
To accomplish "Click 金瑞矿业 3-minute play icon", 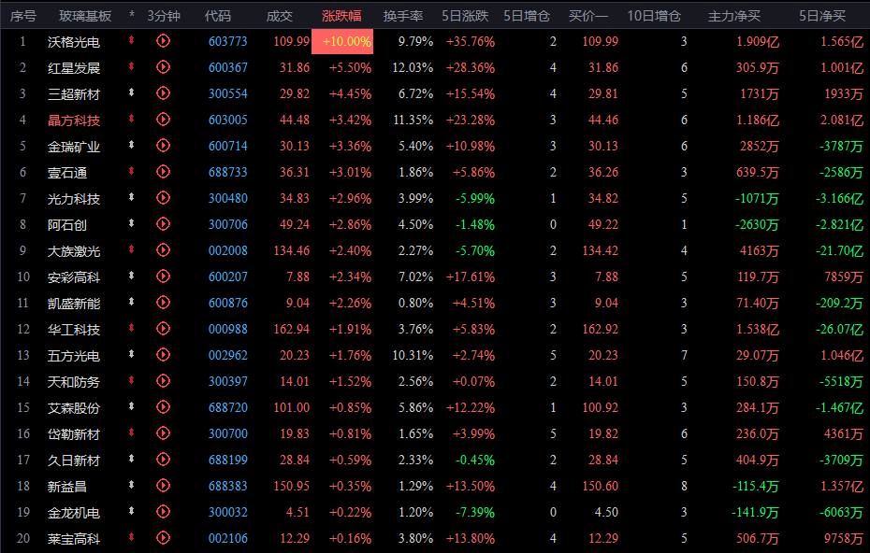I will [x=163, y=145].
